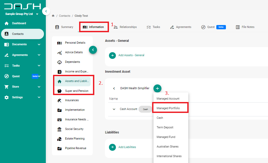Select Managed Portfolio from dropdown menu

(x=168, y=108)
